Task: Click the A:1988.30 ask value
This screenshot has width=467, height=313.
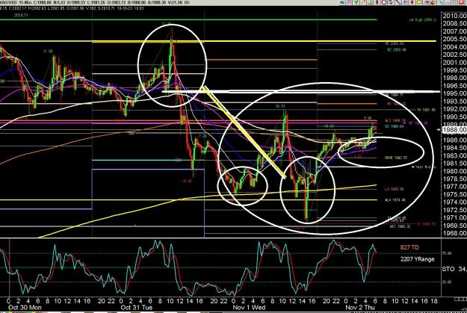Action: pos(157,2)
